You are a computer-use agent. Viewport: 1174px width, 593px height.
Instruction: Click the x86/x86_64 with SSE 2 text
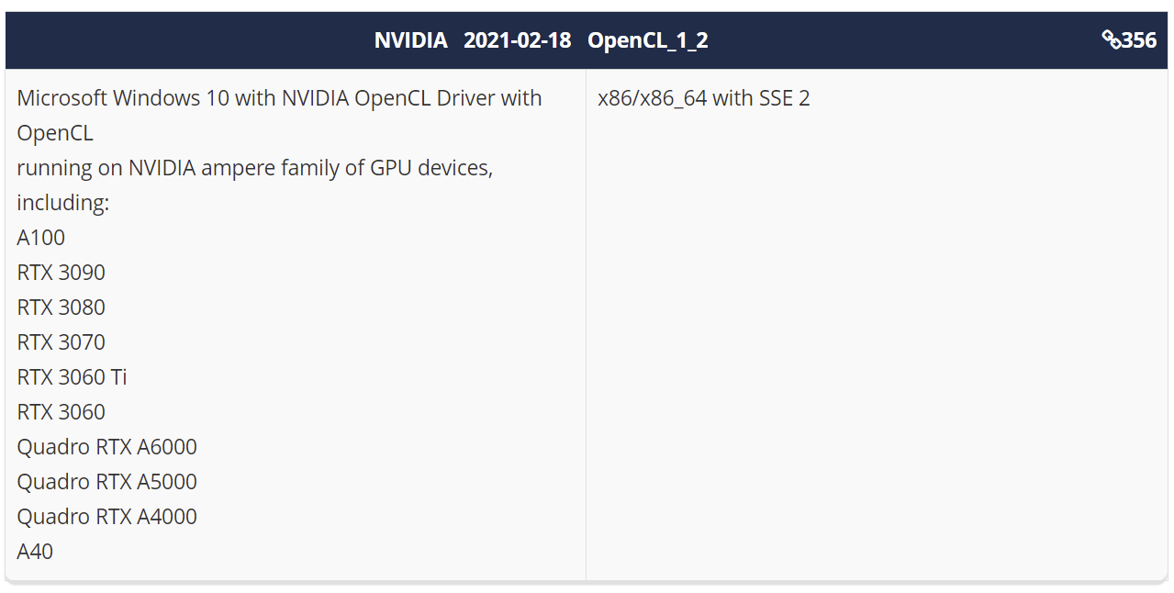click(703, 98)
